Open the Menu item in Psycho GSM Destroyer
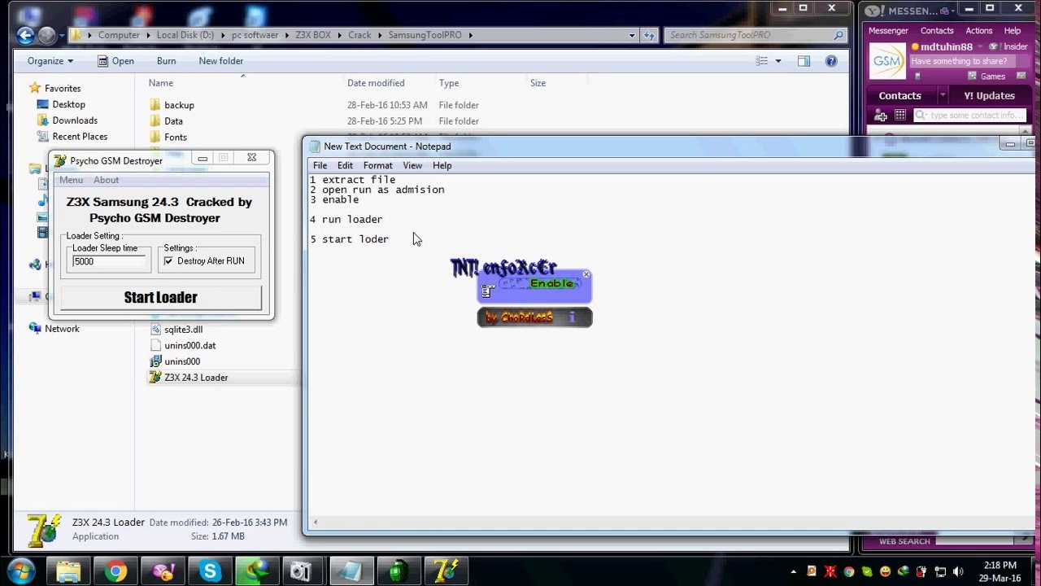 (x=71, y=180)
